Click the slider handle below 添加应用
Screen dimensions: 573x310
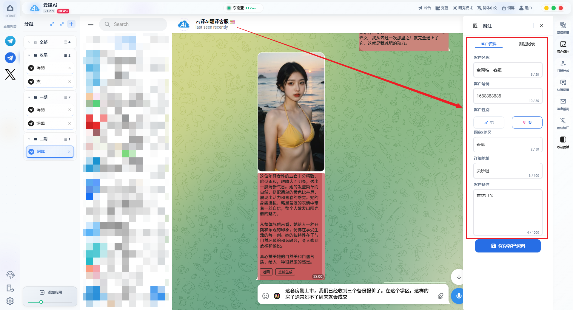tap(41, 302)
